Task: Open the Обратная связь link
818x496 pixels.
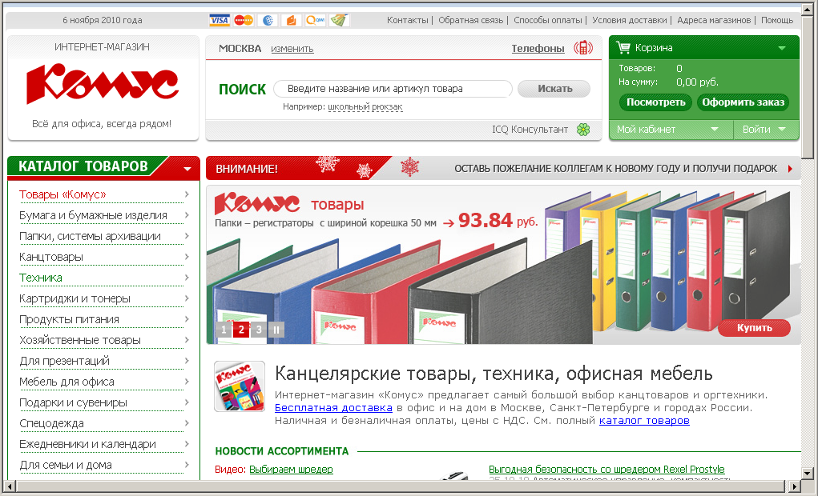Action: (x=470, y=20)
